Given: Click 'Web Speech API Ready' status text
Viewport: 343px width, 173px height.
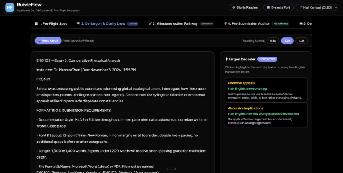Looking at the screenshot, I should [79, 41].
